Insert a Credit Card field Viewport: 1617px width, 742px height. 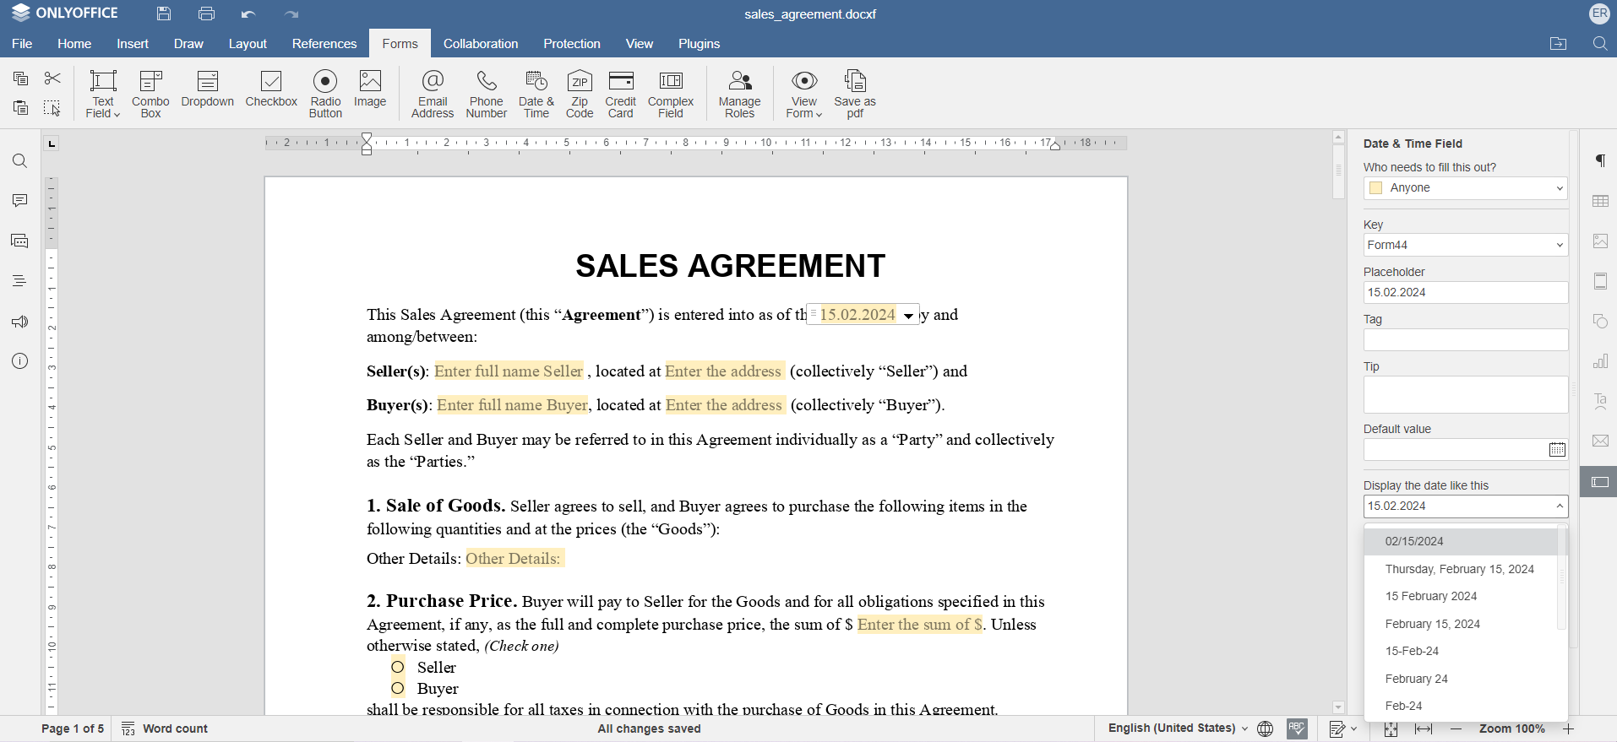point(620,93)
